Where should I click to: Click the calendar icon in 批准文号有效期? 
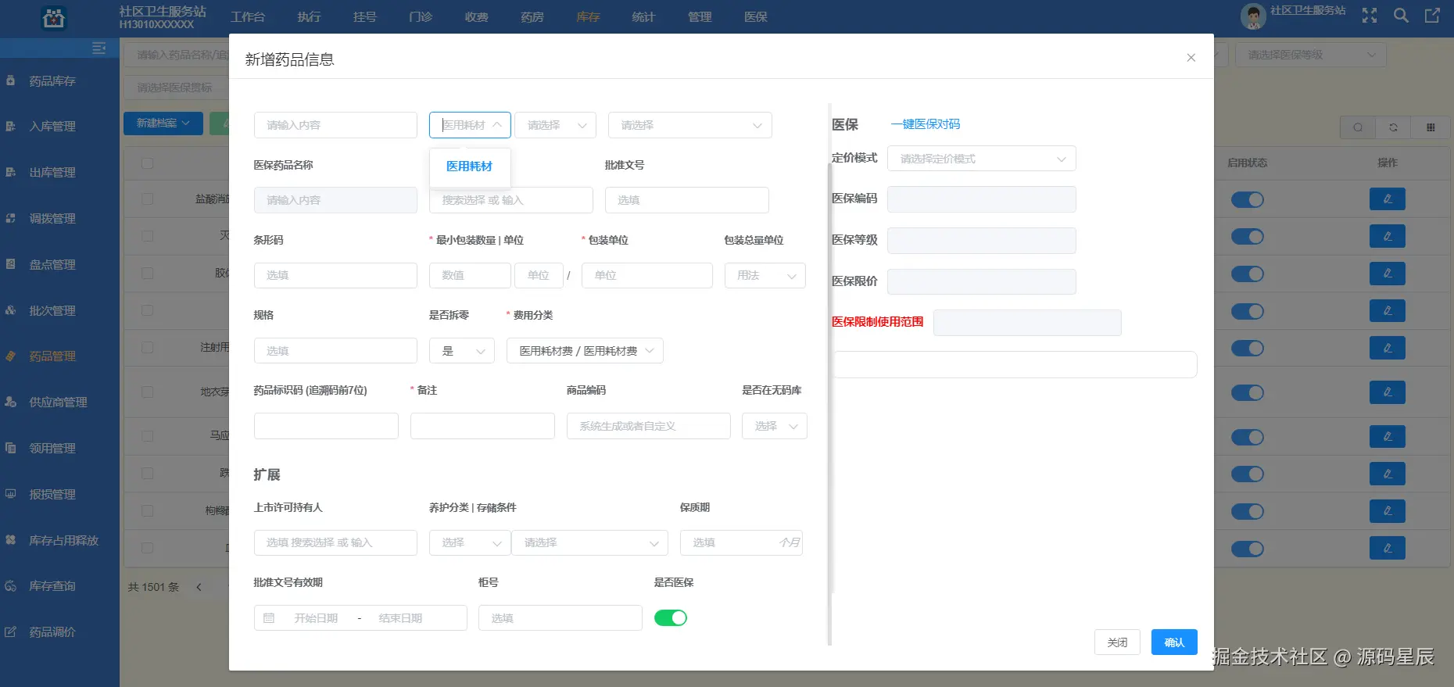click(269, 618)
